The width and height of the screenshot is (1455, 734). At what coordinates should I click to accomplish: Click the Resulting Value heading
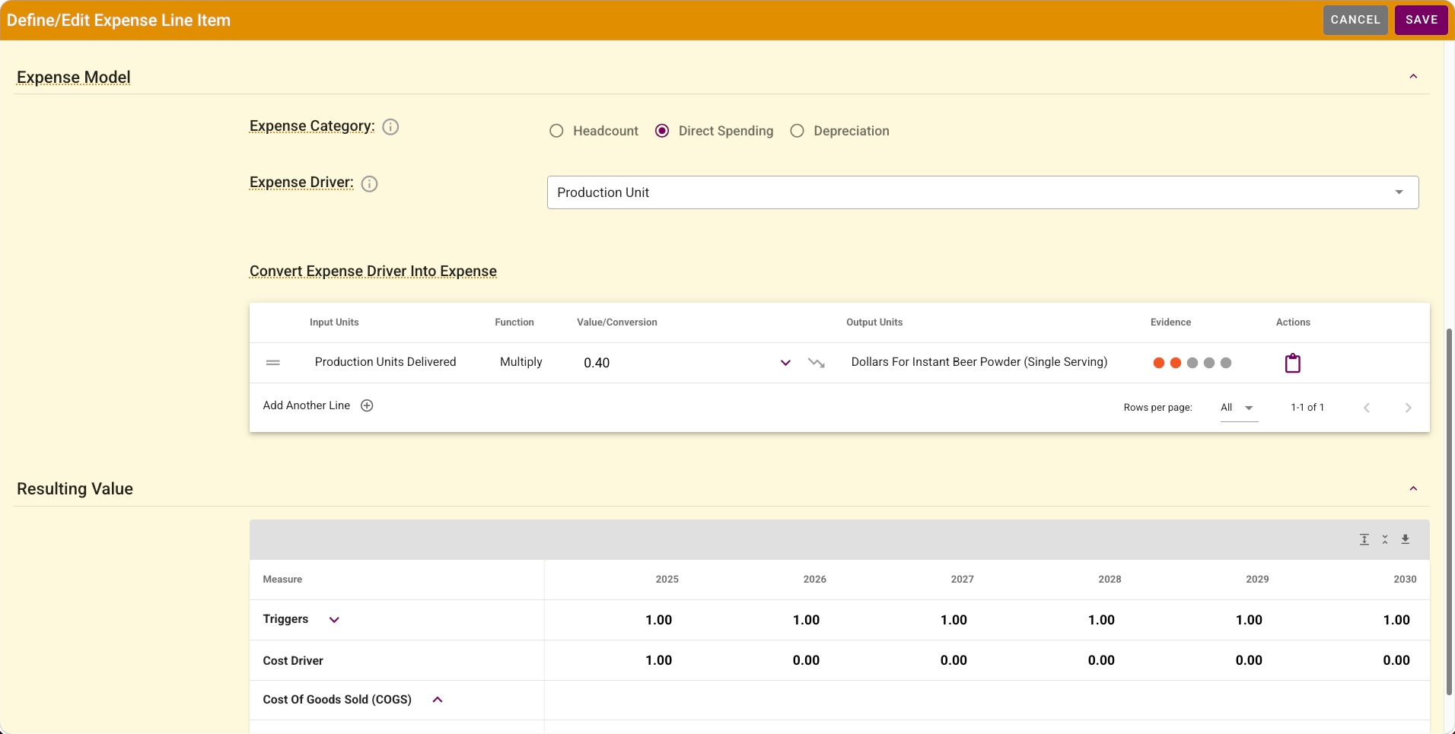point(75,489)
